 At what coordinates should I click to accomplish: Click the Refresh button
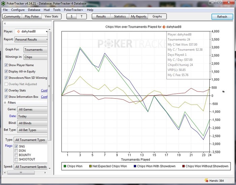(x=222, y=17)
